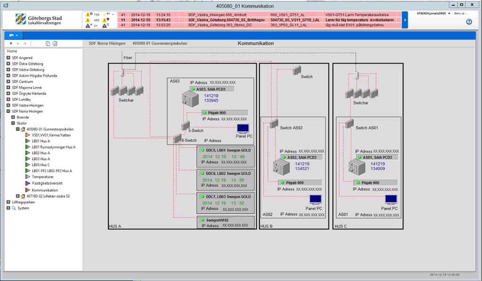Click the SDF Norra Hisingen breadcrumb
The height and width of the screenshot is (281, 482).
tap(107, 43)
